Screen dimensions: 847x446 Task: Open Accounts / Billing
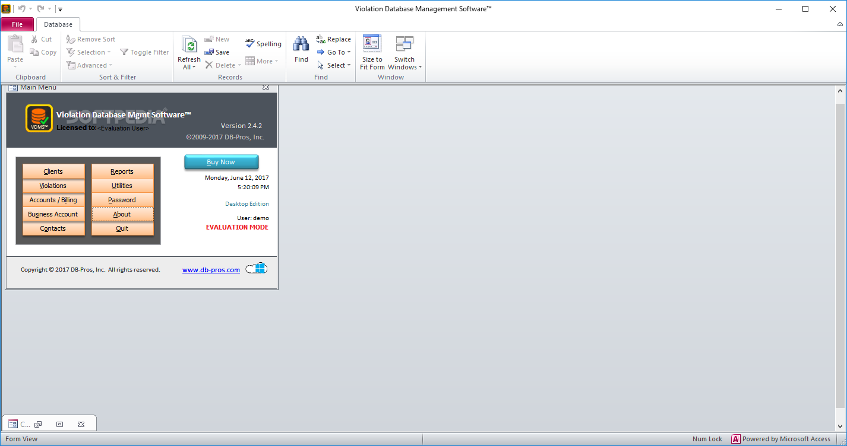[53, 200]
